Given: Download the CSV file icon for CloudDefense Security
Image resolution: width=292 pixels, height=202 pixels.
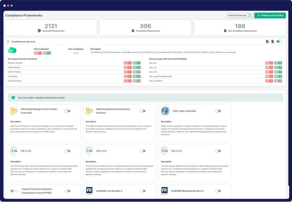Looking at the screenshot, I should click(x=273, y=41).
